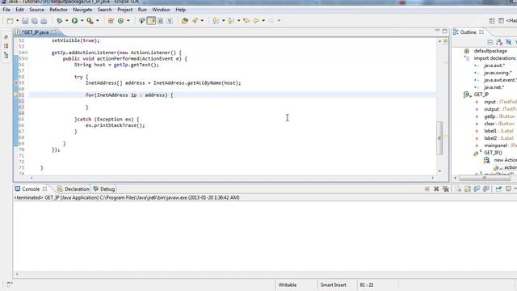Viewport: 517px width, 291px height.
Task: Open the Source menu
Action: 36,10
